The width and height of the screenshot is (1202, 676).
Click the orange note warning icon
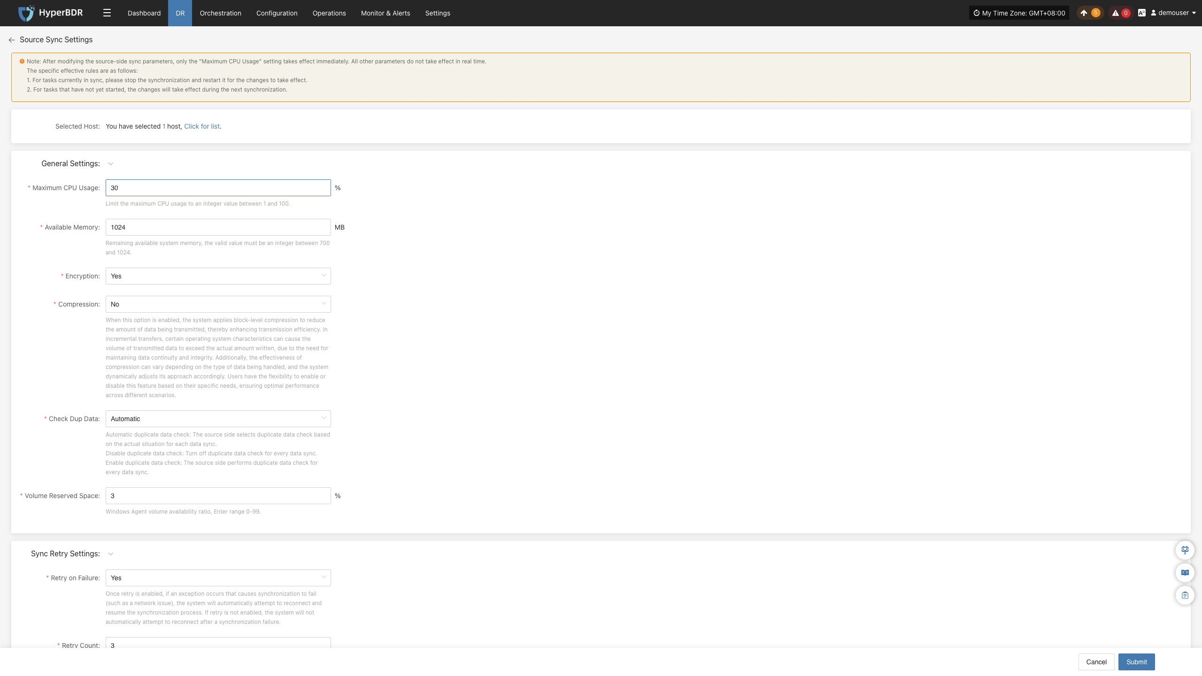point(22,61)
